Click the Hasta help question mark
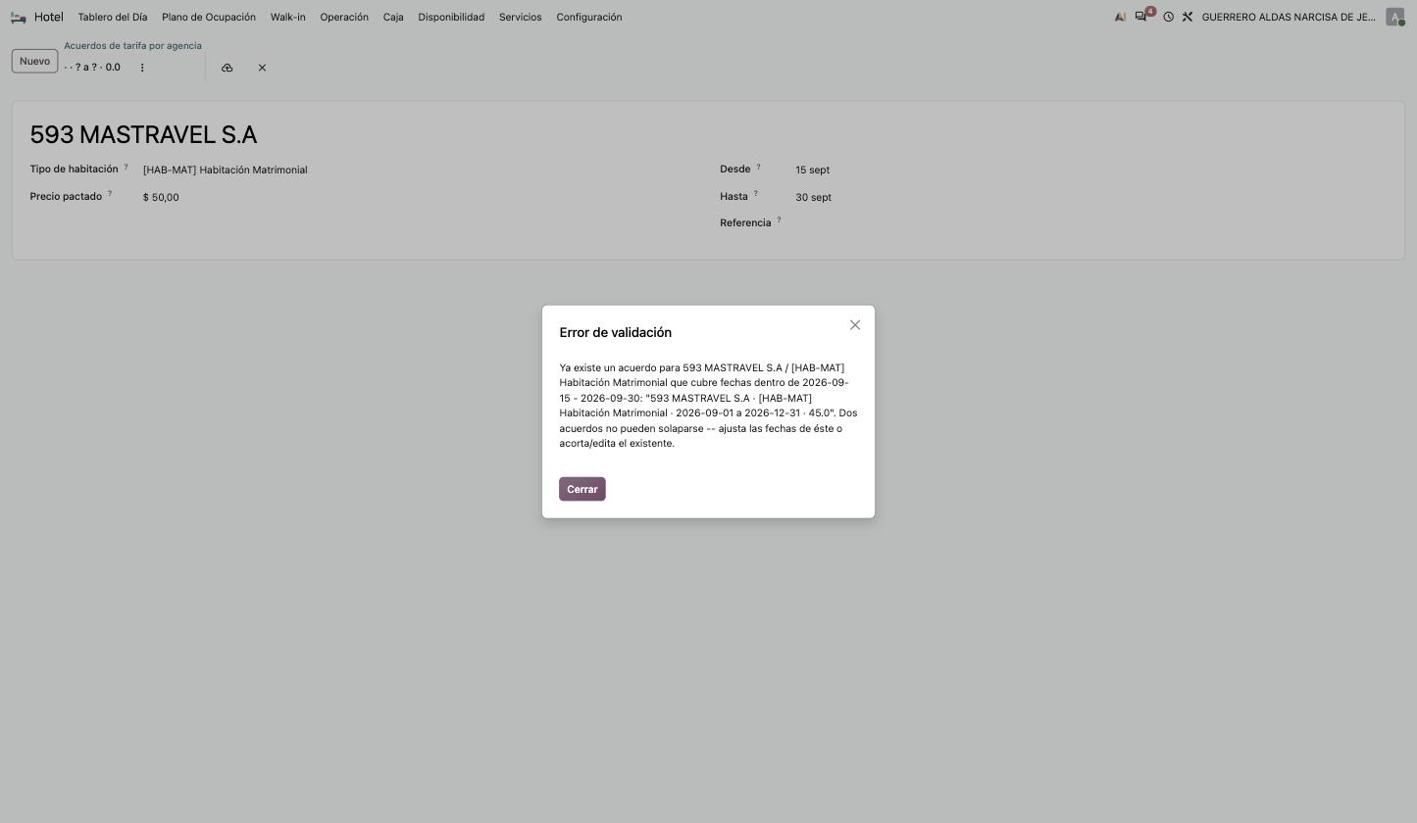This screenshot has height=823, width=1417. pos(755,194)
